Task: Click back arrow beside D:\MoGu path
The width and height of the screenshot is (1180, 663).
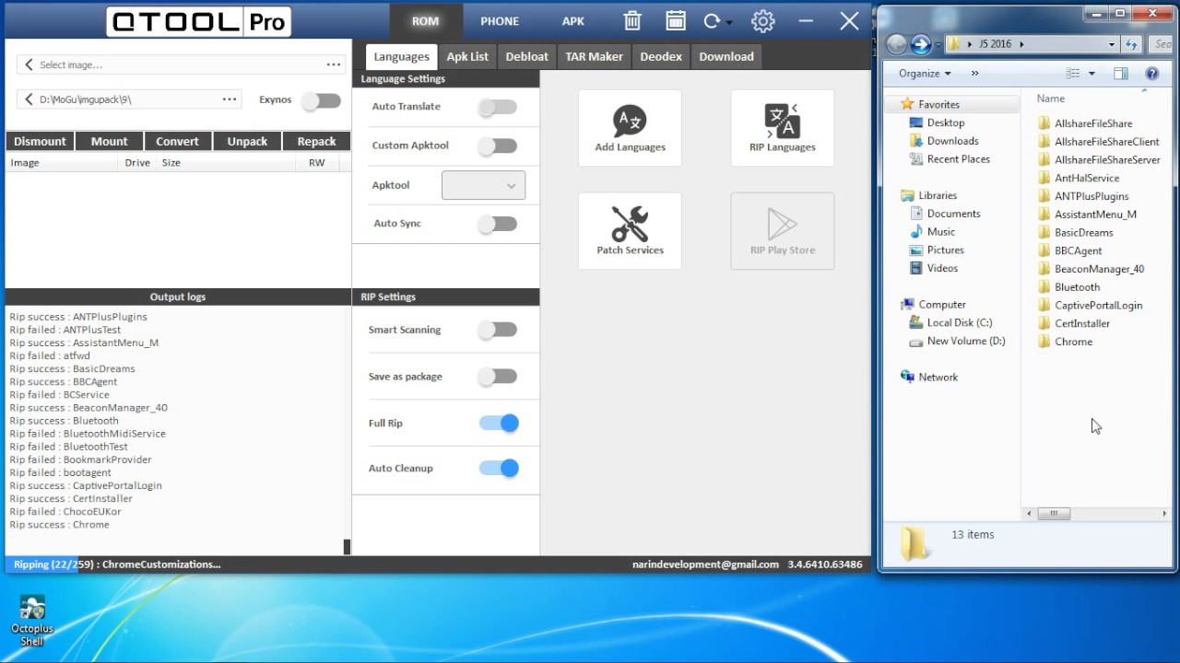Action: tap(29, 99)
